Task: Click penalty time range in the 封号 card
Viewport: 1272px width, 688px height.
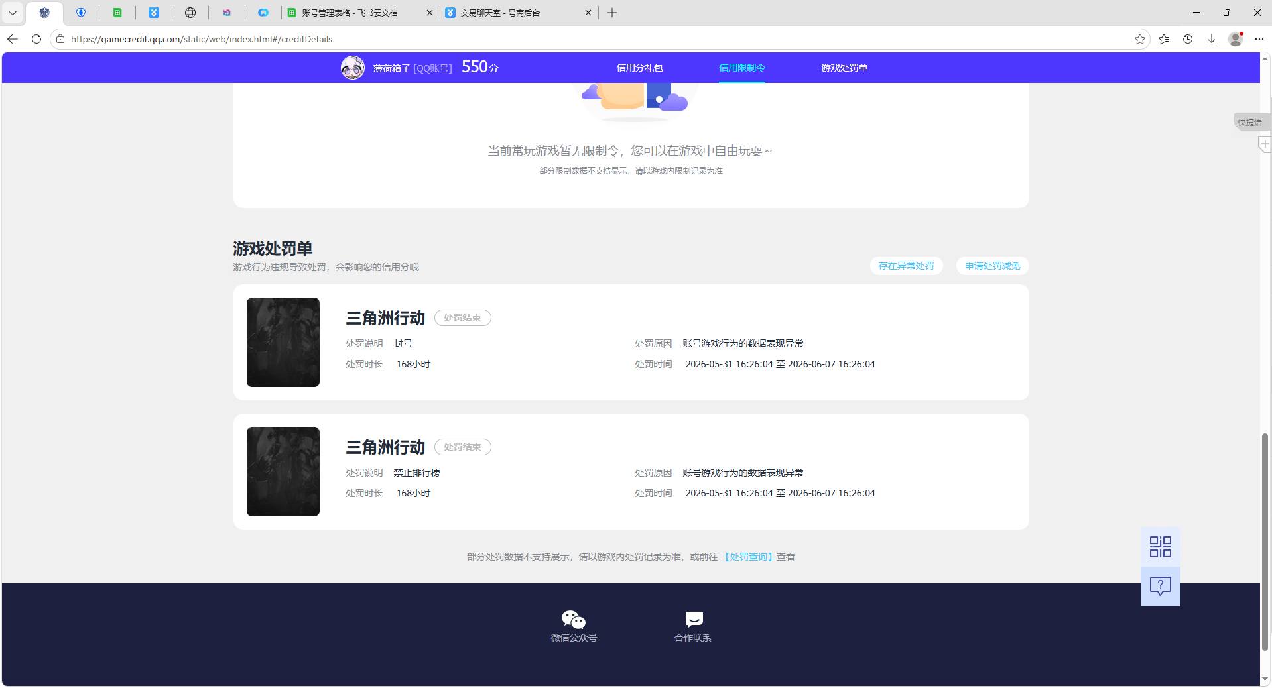Action: [x=780, y=364]
